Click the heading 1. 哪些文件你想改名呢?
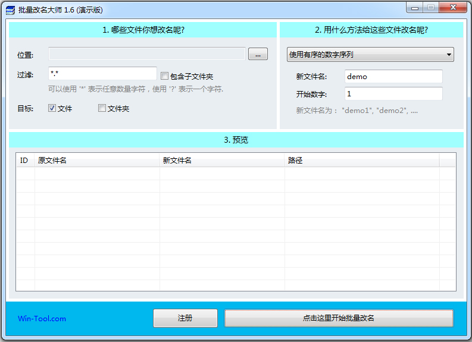The width and height of the screenshot is (472, 342). pos(143,30)
